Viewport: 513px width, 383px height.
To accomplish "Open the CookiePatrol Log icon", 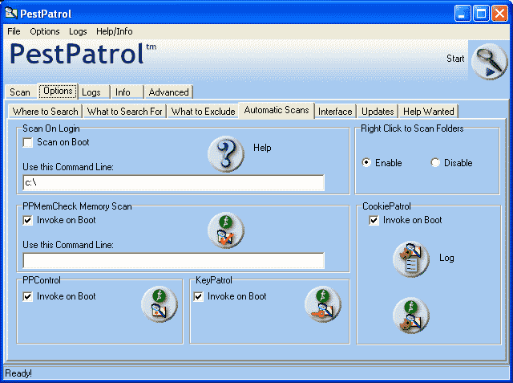I will pyautogui.click(x=411, y=259).
